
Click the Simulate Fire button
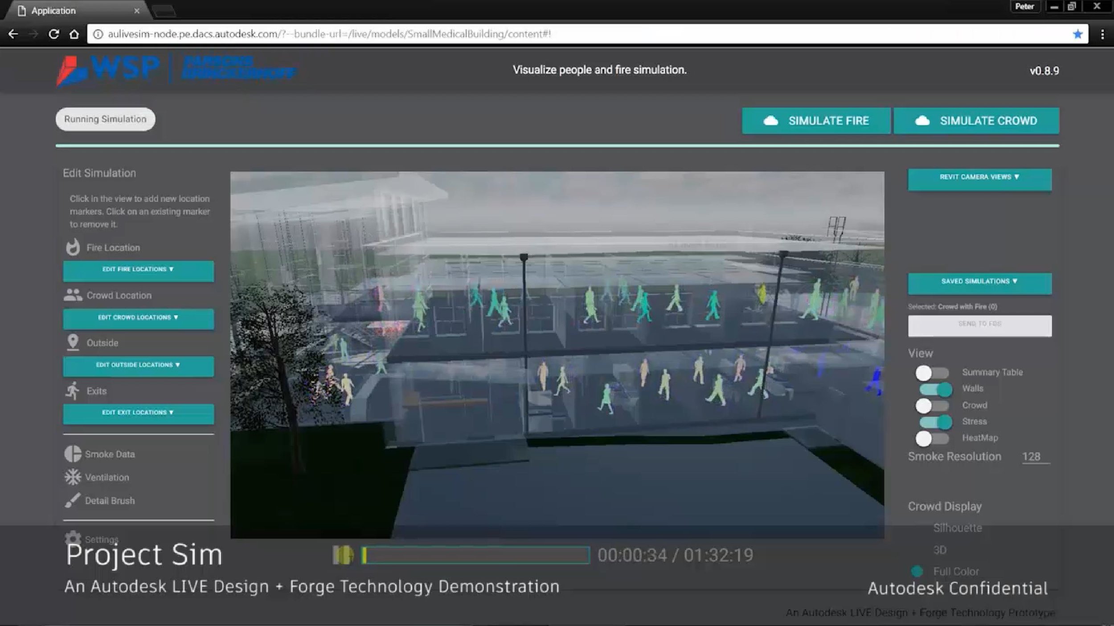pos(816,121)
